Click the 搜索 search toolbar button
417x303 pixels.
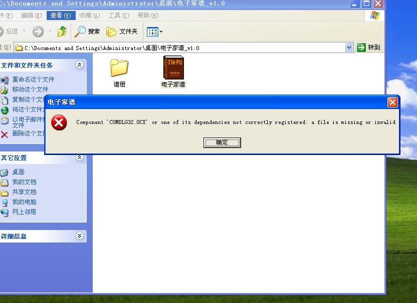pos(88,31)
